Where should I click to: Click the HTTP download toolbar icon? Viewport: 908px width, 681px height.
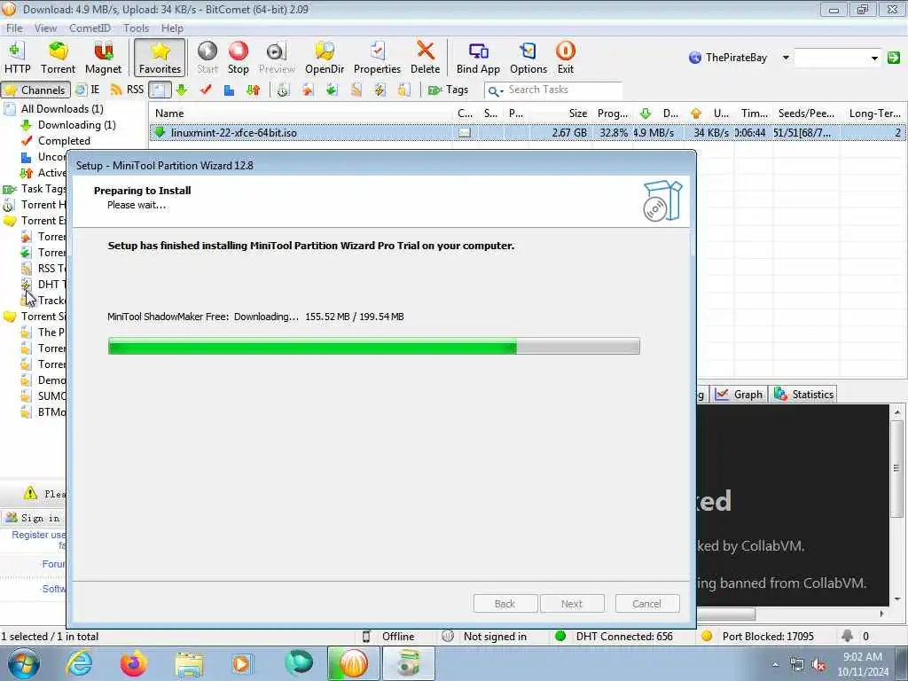[18, 58]
